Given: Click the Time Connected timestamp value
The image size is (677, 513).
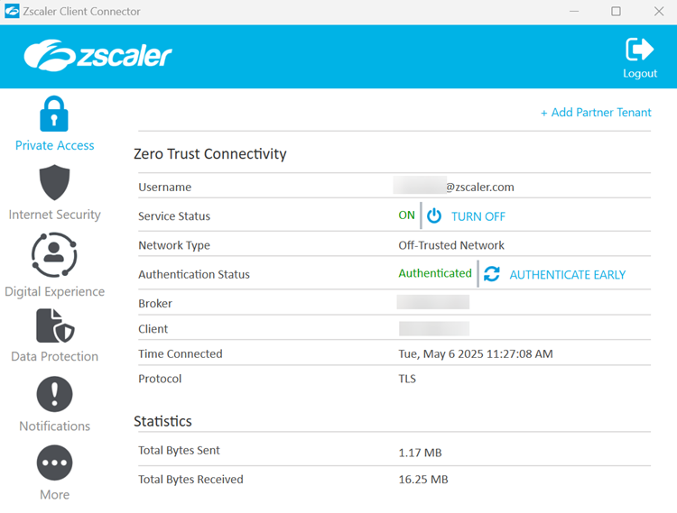Looking at the screenshot, I should [x=475, y=354].
